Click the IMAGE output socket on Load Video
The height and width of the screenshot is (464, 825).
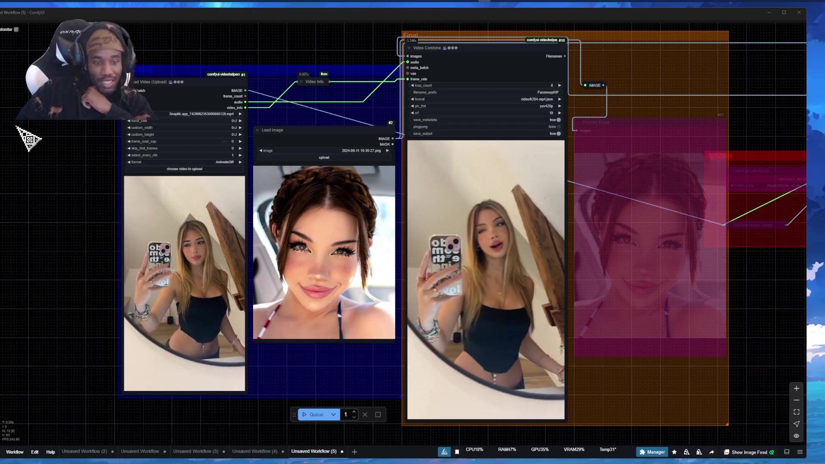pos(245,91)
